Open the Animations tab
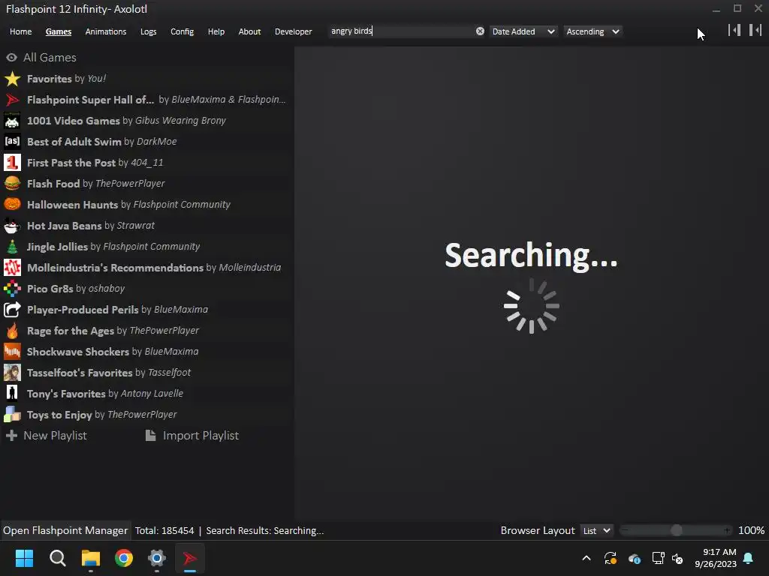This screenshot has width=769, height=576. point(106,31)
